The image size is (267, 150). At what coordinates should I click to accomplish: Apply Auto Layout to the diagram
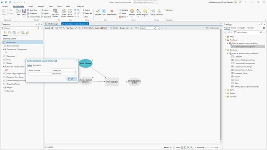point(64,13)
